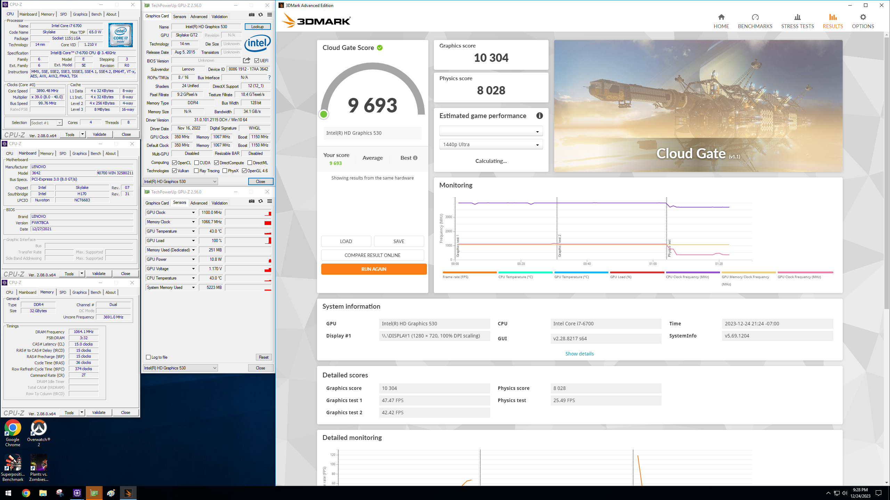Open hamburger menu in upper GPU-Z window
Viewport: 890px width, 500px height.
(x=269, y=15)
